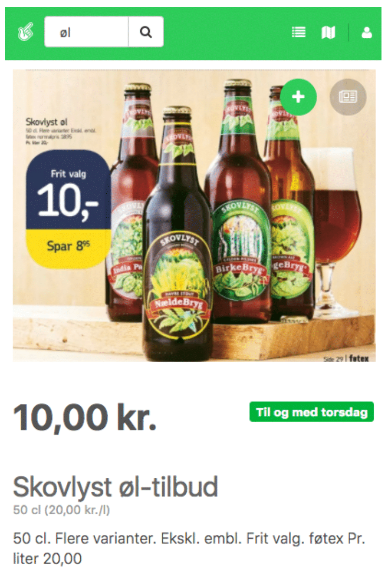Click the føtex logo in image corner

[x=359, y=359]
